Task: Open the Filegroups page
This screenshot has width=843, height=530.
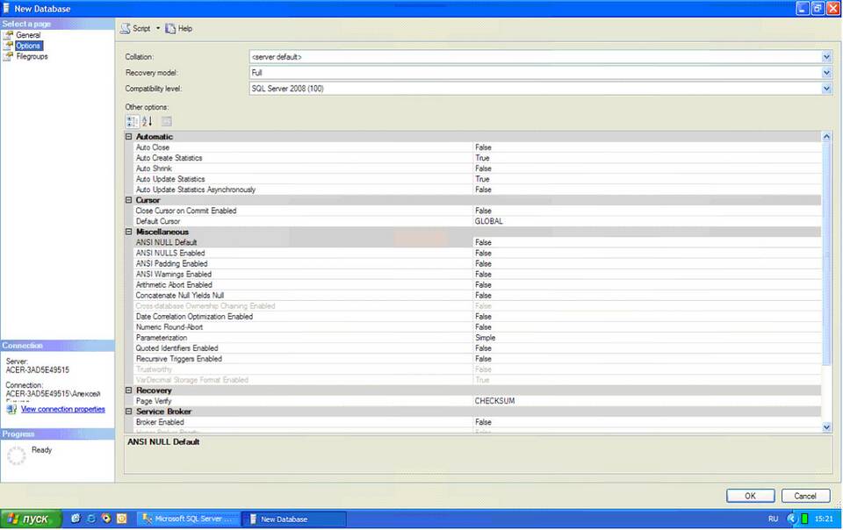Action: [32, 56]
